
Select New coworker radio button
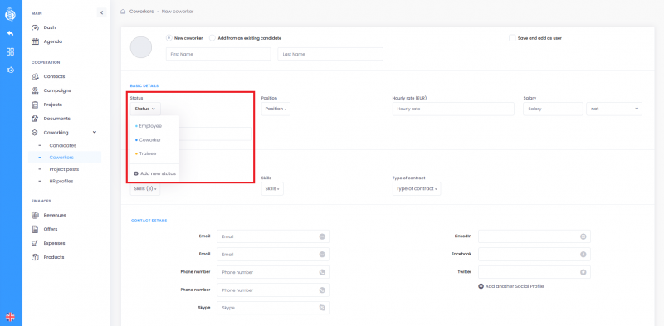[x=169, y=38]
